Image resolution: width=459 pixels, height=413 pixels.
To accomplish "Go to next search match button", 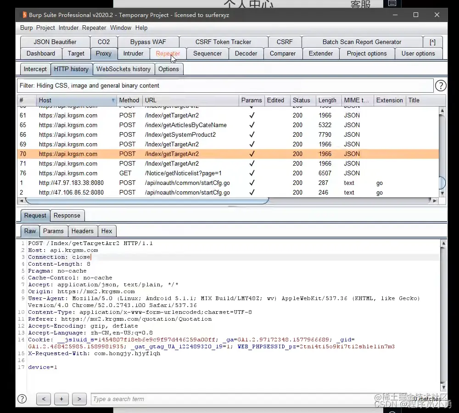I will [79, 399].
